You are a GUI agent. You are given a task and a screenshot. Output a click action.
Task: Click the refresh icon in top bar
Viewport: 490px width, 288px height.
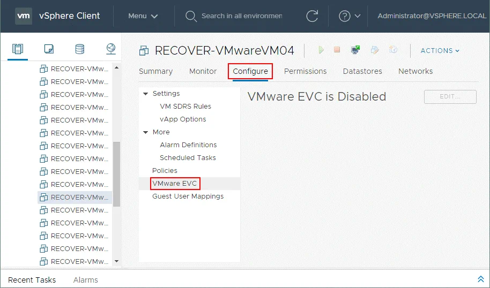coord(312,16)
